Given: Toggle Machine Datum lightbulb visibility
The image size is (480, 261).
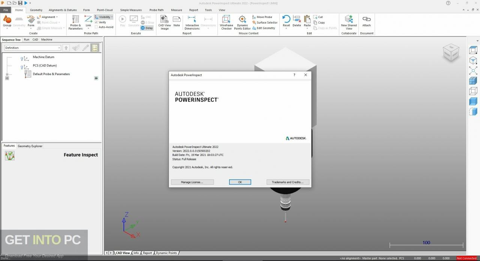Looking at the screenshot, I should (x=22, y=58).
